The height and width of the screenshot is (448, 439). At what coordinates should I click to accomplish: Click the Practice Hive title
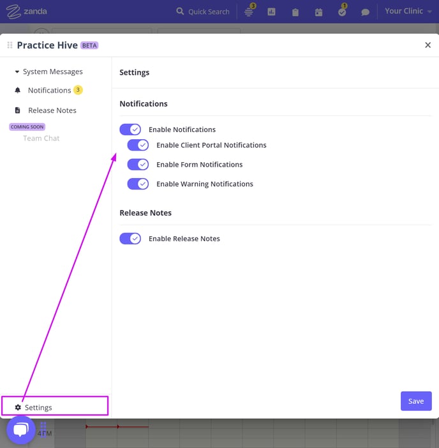click(47, 45)
